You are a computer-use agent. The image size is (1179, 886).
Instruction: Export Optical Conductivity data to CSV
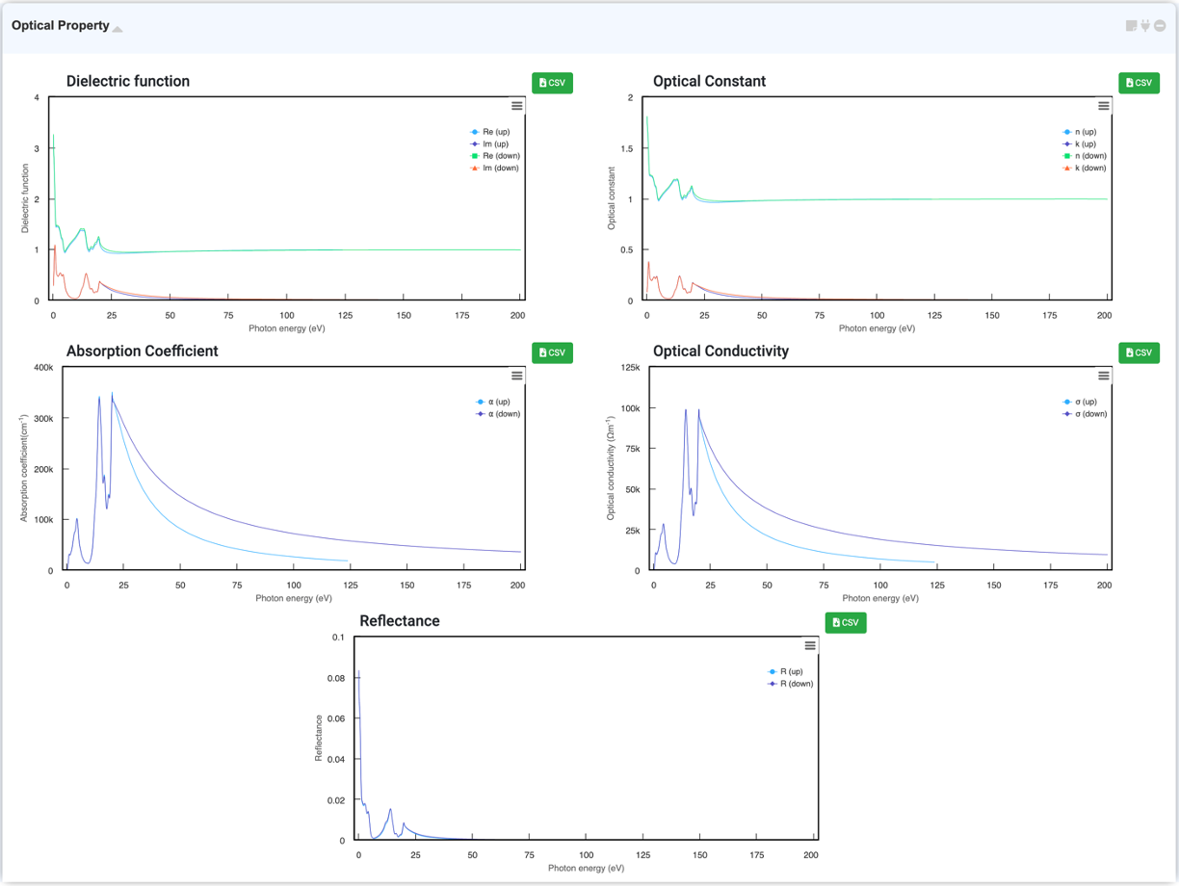click(x=1139, y=352)
